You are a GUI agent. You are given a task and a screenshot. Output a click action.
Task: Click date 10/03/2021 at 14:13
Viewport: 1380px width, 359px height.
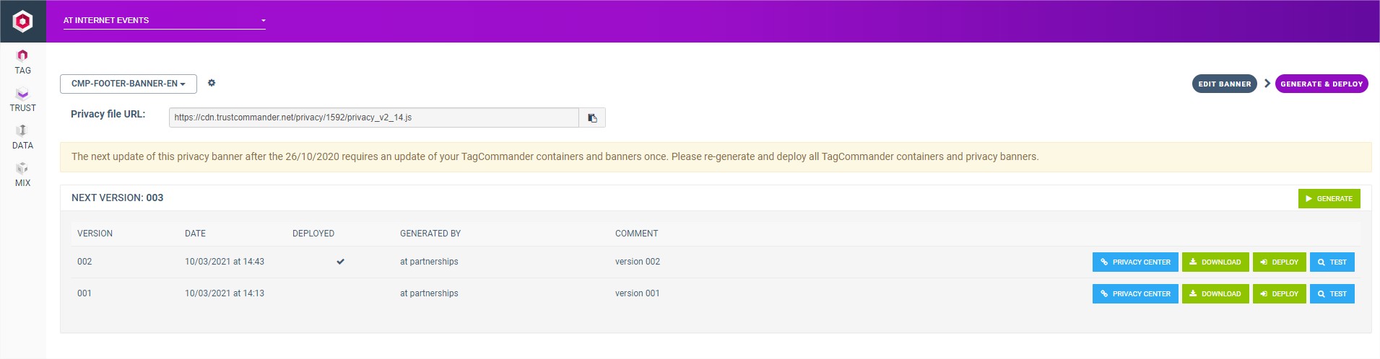tap(225, 293)
